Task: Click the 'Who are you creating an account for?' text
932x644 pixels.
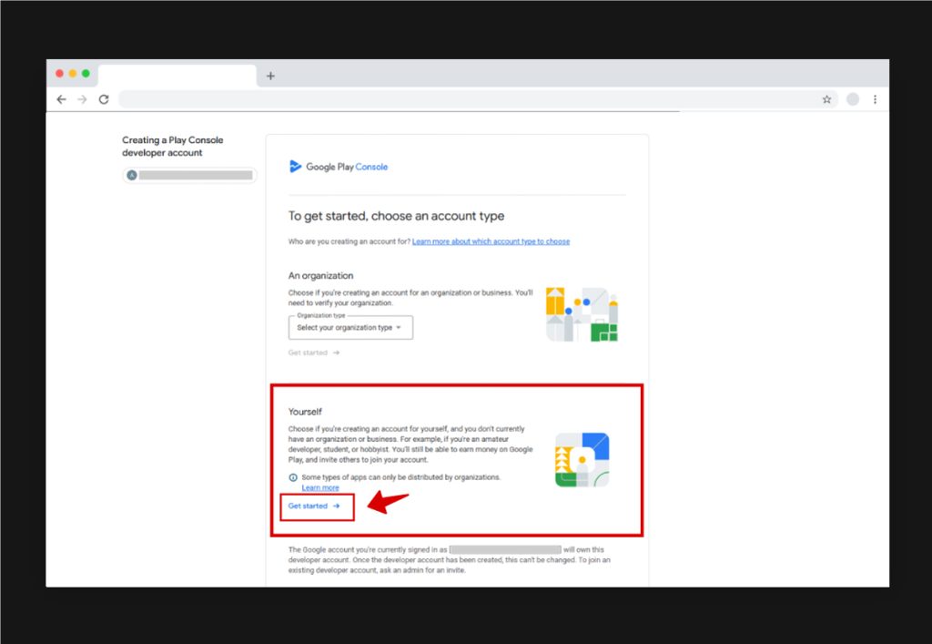Action: tap(349, 241)
